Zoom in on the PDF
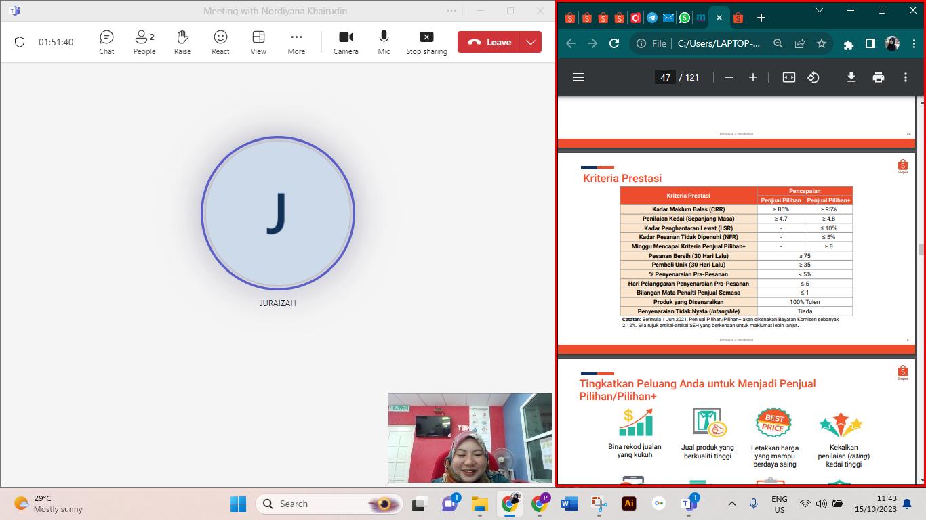 coord(753,77)
